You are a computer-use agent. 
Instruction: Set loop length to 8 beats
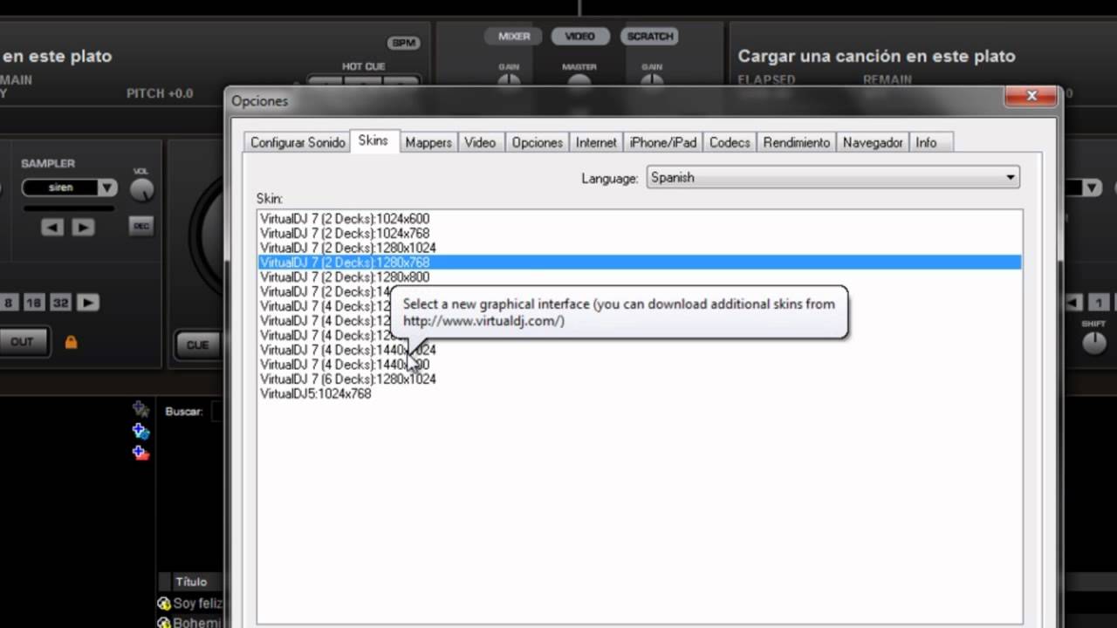[x=10, y=303]
